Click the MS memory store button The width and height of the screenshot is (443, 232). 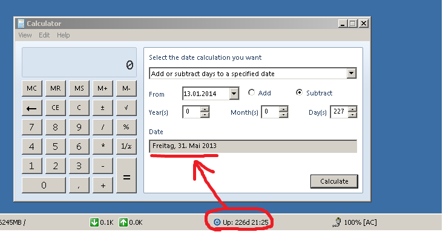79,89
